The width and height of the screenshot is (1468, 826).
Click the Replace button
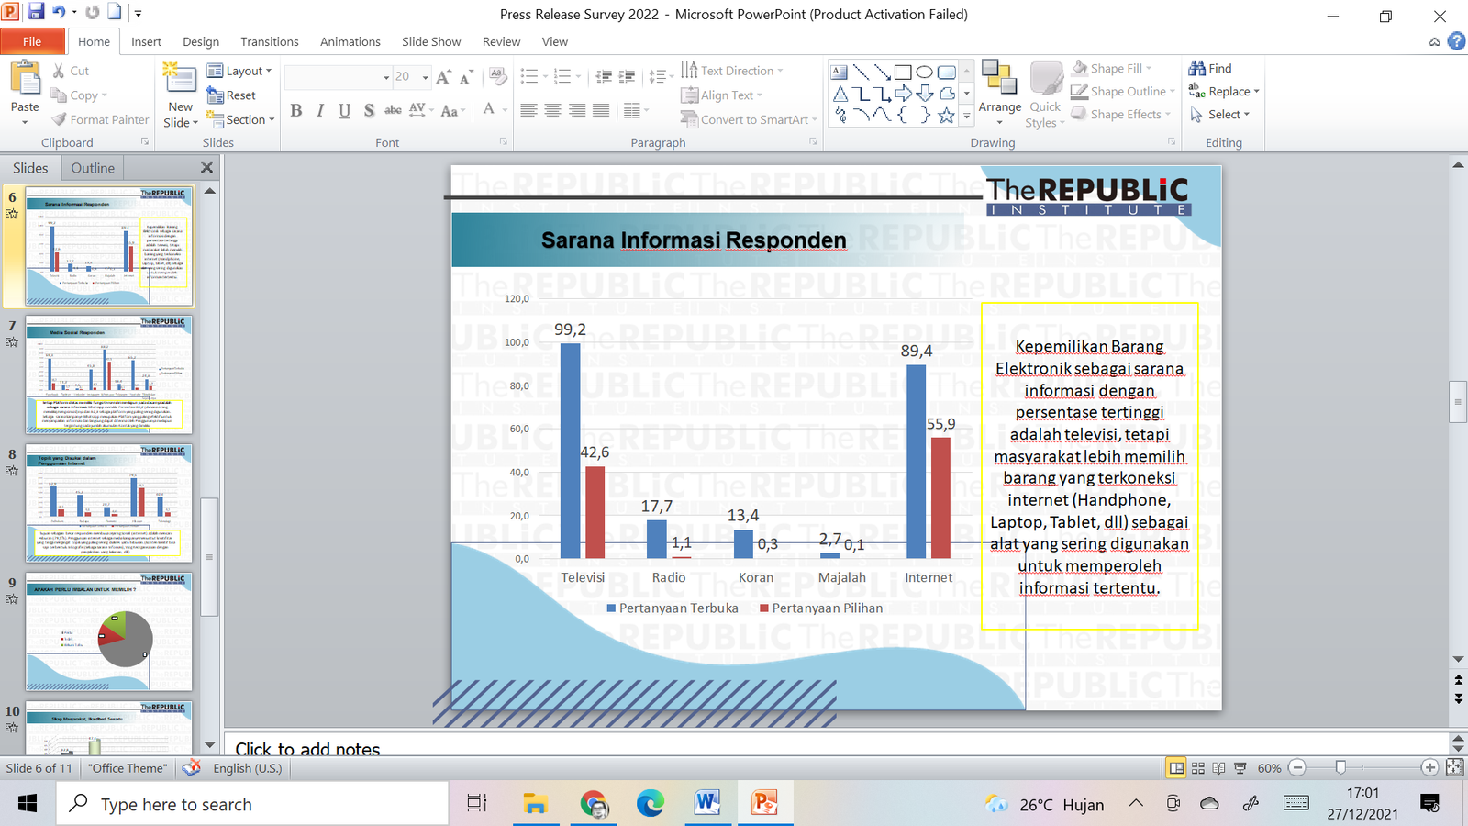[x=1224, y=91]
